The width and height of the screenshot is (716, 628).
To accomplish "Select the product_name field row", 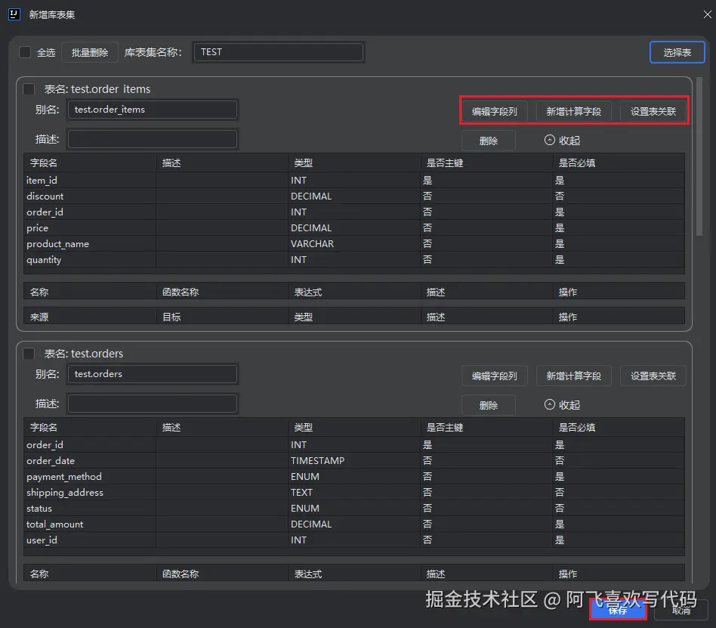I will click(x=354, y=243).
